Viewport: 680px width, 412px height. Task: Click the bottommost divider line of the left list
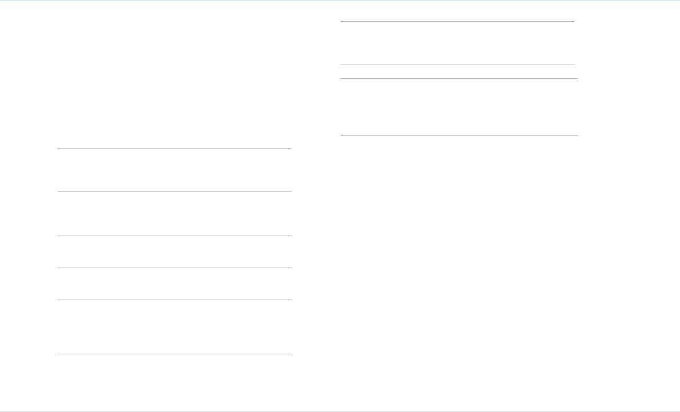(174, 354)
